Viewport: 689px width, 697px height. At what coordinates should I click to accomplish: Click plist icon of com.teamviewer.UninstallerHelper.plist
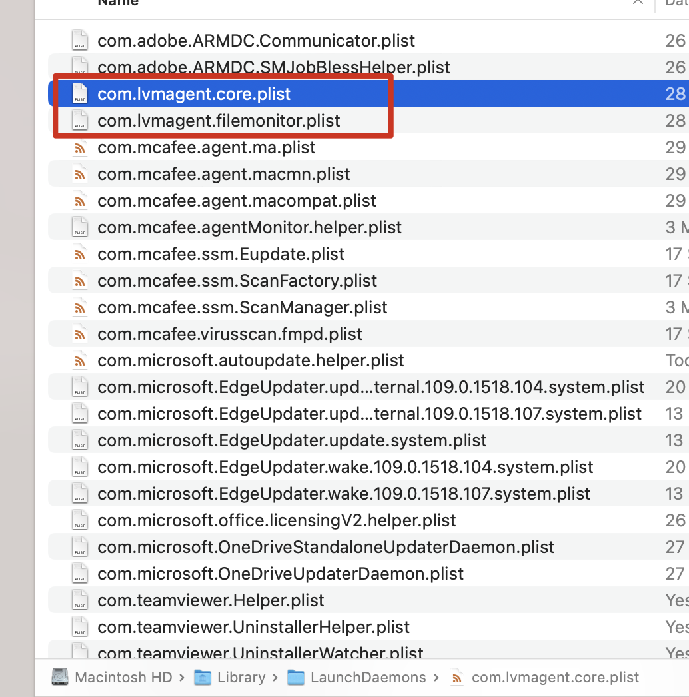(x=80, y=627)
